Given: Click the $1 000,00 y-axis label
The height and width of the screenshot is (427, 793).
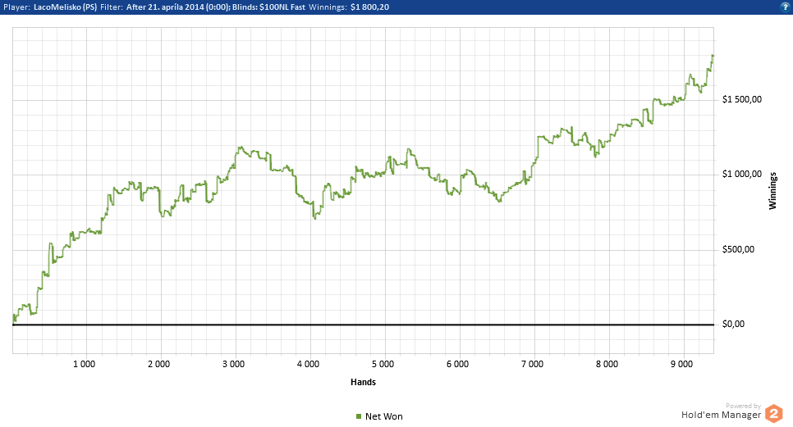Looking at the screenshot, I should pos(742,175).
